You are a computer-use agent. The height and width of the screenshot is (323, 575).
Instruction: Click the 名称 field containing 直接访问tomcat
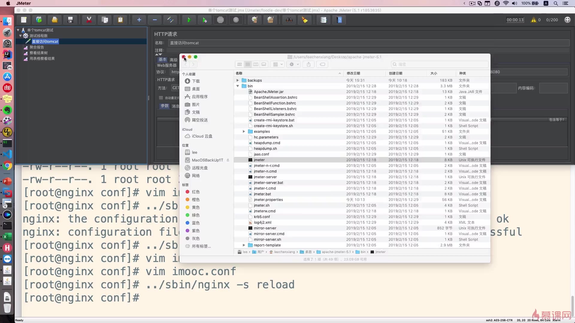tap(368, 43)
